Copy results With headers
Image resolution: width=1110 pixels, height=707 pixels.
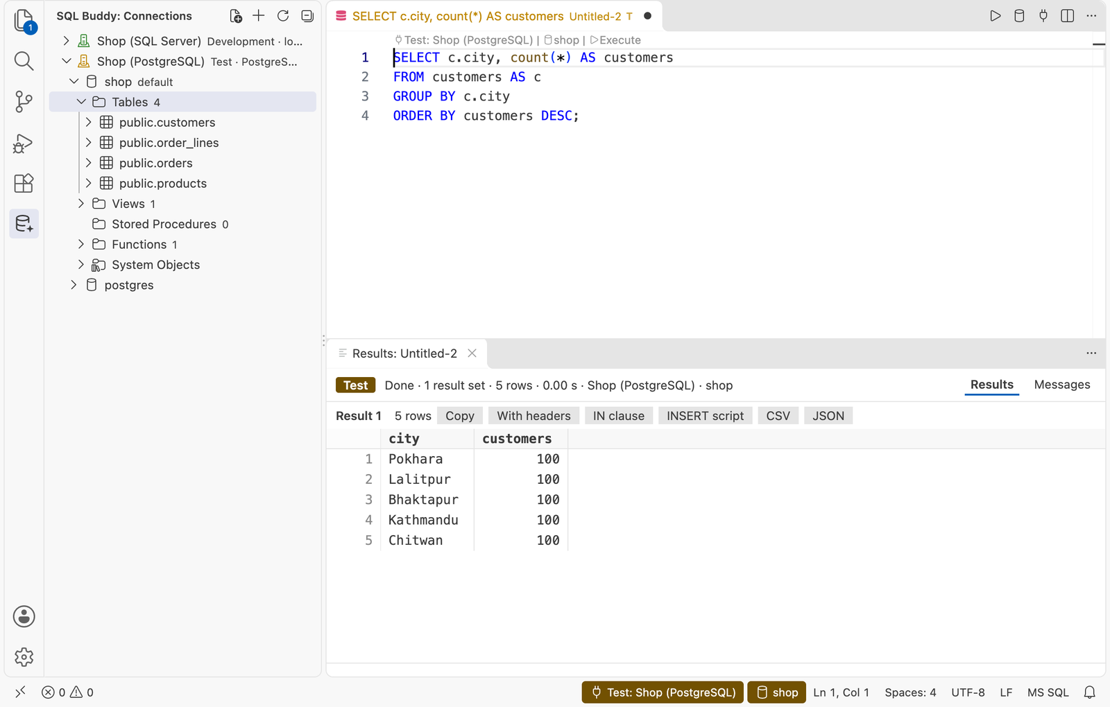[x=533, y=416]
